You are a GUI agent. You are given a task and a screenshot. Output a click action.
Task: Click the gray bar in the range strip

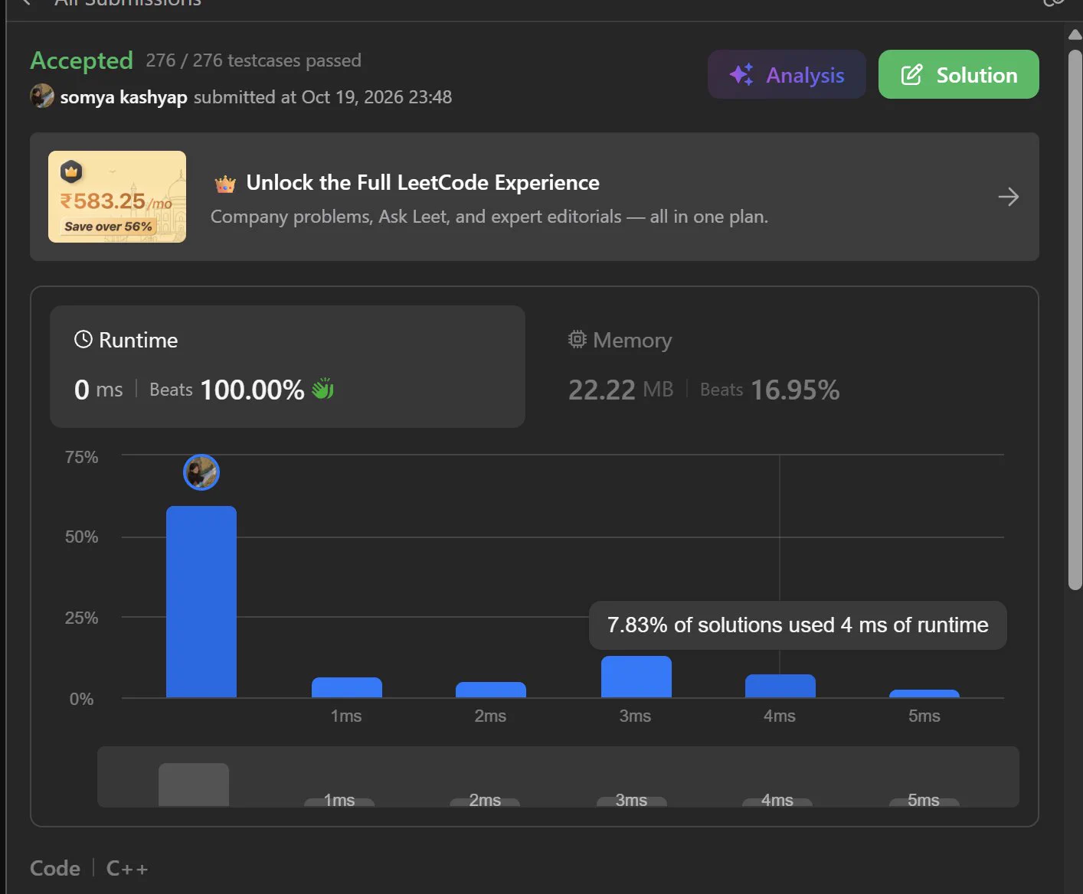pyautogui.click(x=194, y=785)
